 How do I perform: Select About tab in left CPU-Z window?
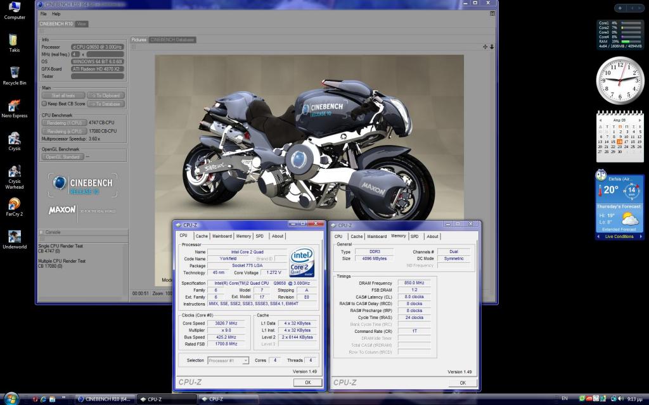(x=278, y=237)
